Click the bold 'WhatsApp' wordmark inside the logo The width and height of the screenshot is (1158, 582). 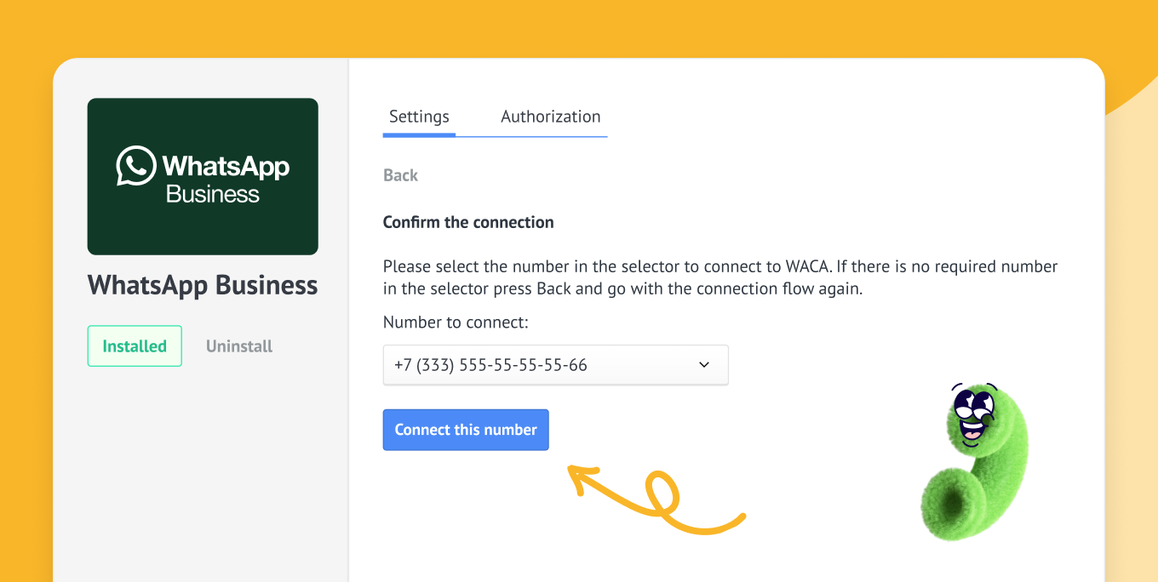(226, 166)
